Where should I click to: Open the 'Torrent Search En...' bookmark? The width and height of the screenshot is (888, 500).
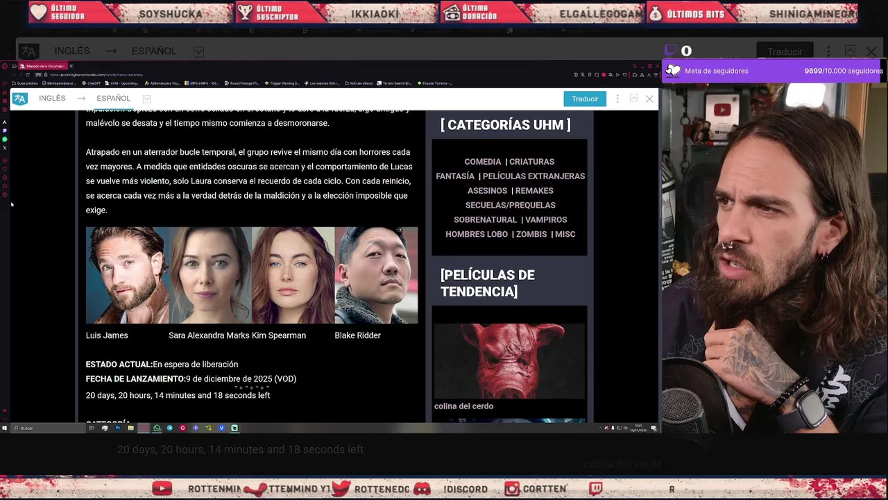pyautogui.click(x=394, y=83)
